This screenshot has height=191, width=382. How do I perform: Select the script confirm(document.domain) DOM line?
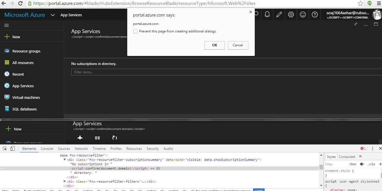[115, 168]
